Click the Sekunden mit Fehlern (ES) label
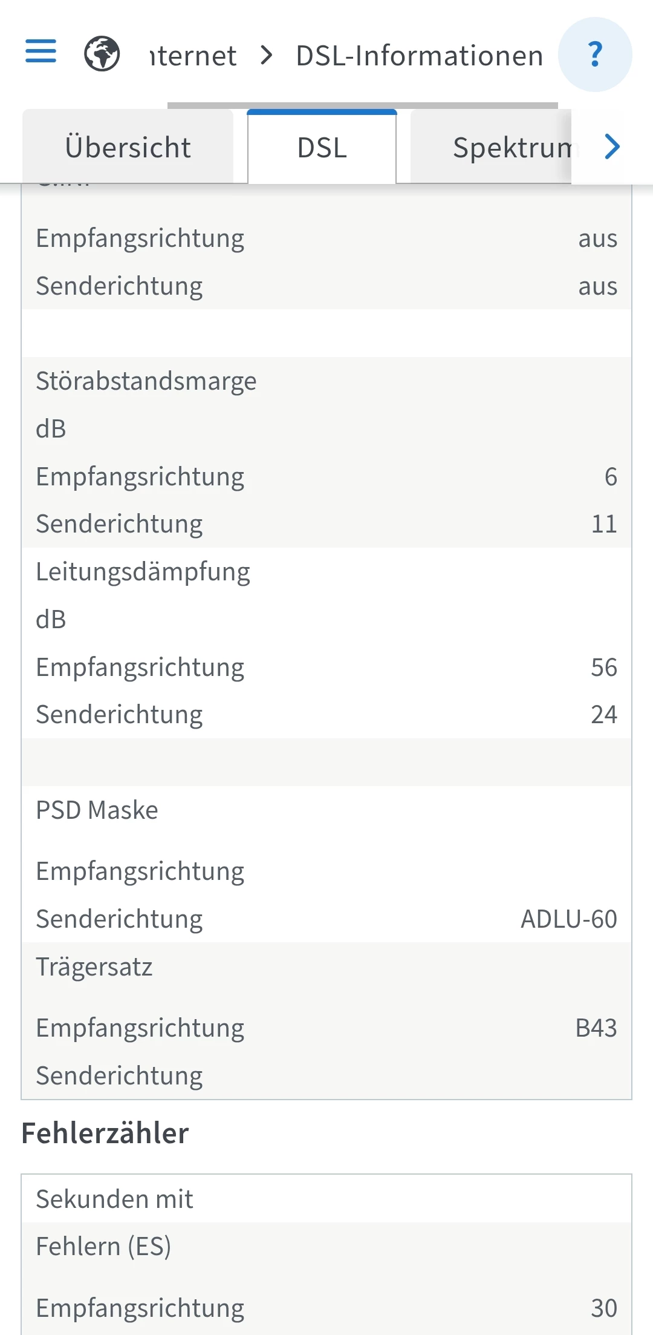The width and height of the screenshot is (653, 1335). point(114,1222)
